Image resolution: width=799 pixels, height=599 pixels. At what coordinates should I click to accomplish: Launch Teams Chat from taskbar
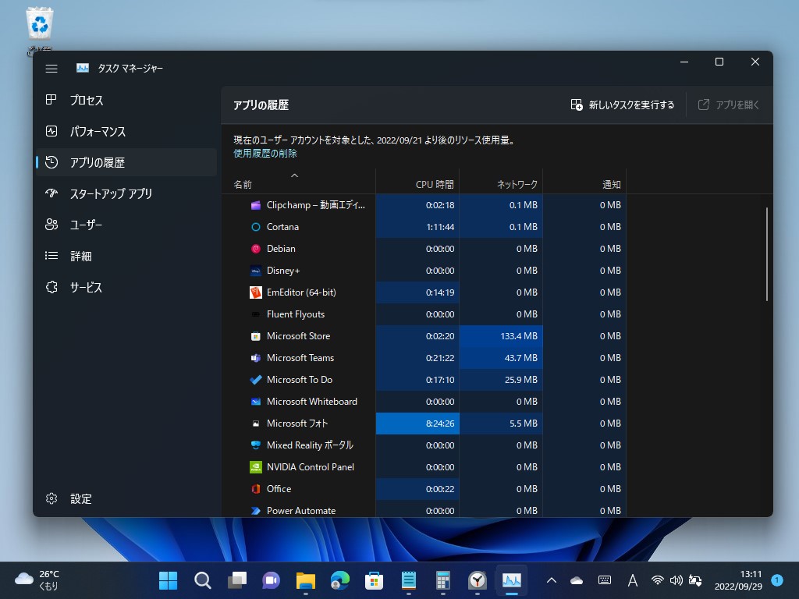click(x=271, y=580)
